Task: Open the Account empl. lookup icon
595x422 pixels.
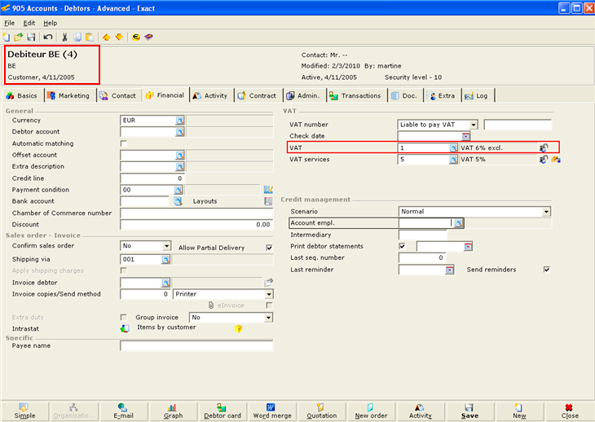Action: [x=458, y=223]
